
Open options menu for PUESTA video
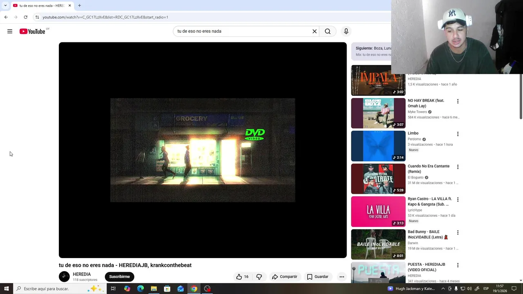[x=458, y=265]
